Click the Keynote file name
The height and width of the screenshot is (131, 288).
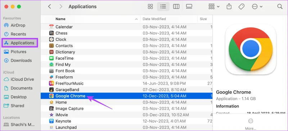coord(63,121)
